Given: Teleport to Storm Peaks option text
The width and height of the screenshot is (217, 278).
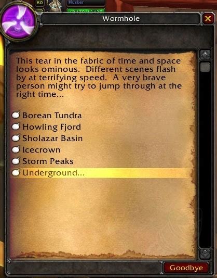Looking at the screenshot, I should [x=48, y=161].
